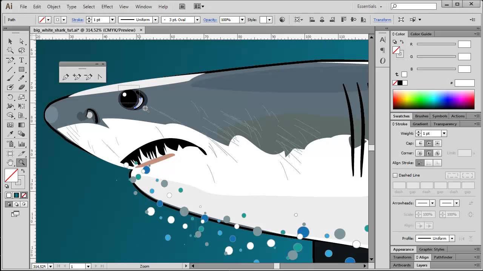Click the color spectrum bar in Color panel
The width and height of the screenshot is (483, 271).
click(x=434, y=99)
